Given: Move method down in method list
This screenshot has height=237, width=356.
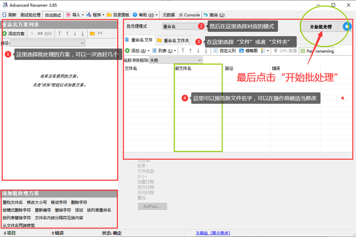Looking at the screenshot, I should pyautogui.click(x=75, y=34).
